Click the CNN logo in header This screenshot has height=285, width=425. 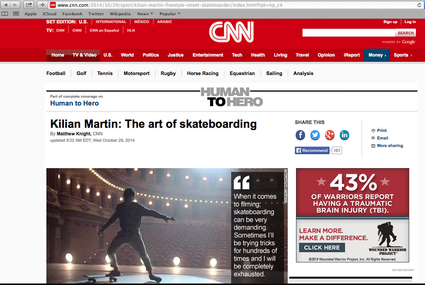(x=231, y=32)
